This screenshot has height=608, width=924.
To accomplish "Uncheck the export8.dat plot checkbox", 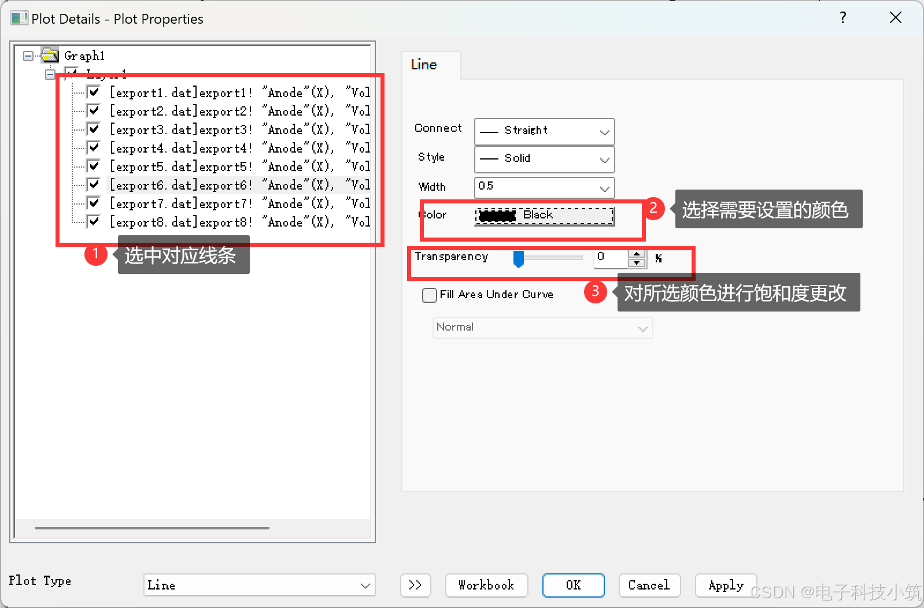I will [x=93, y=221].
